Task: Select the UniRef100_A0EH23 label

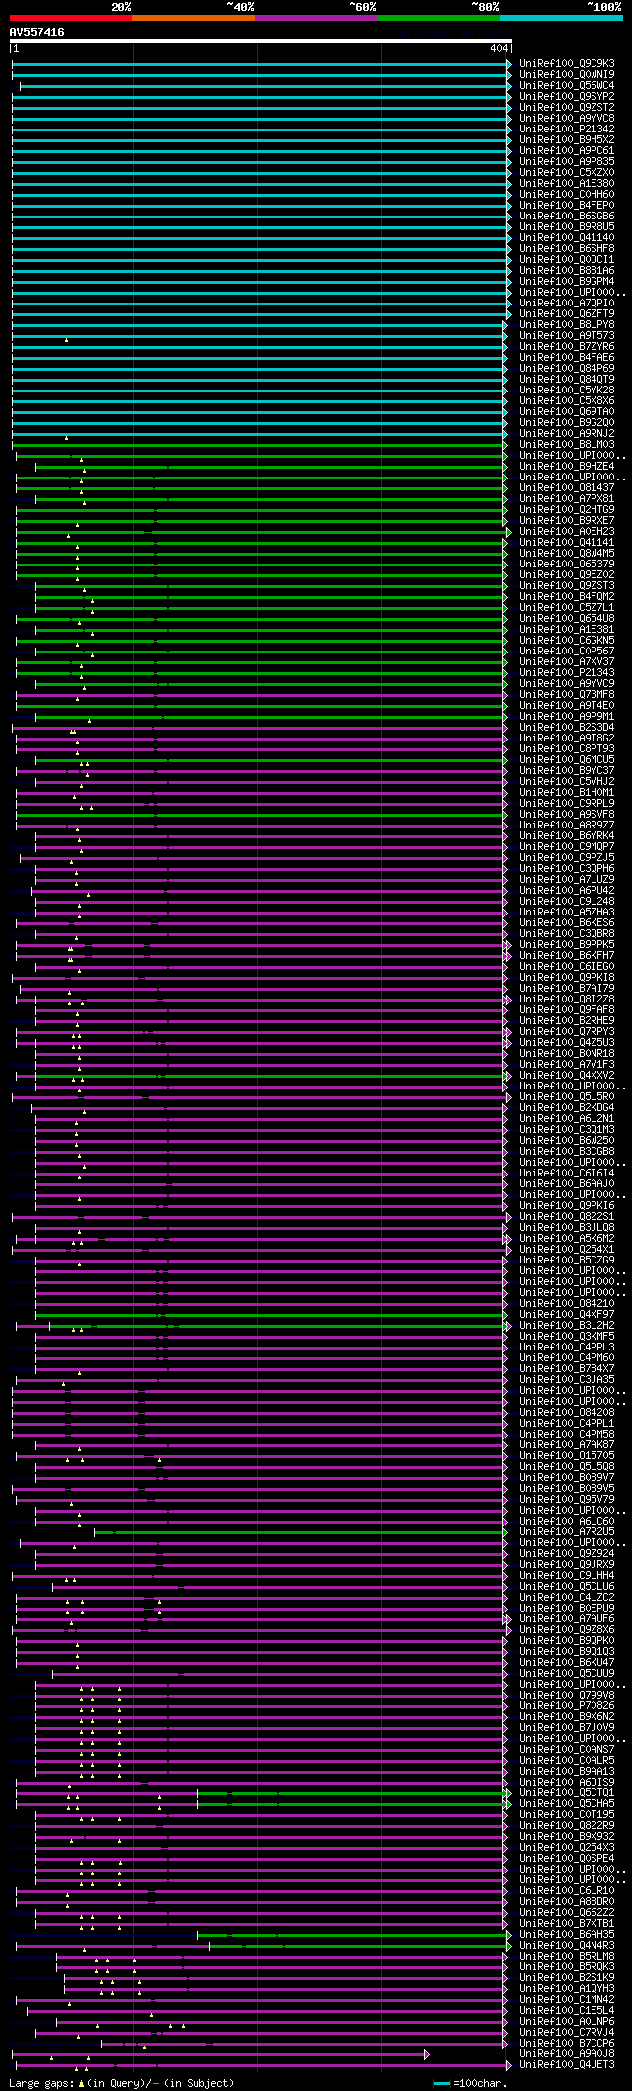Action: (567, 532)
